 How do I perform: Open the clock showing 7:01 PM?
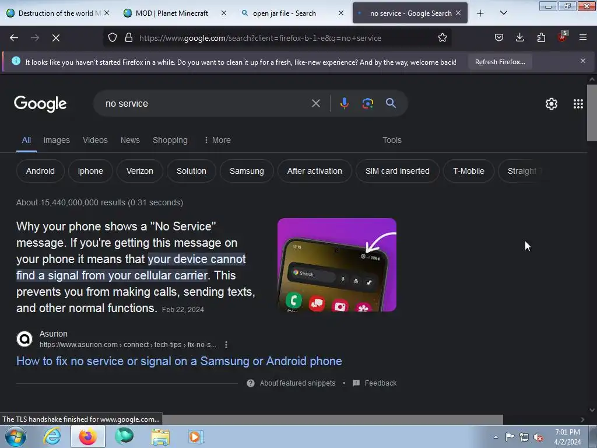[567, 437]
